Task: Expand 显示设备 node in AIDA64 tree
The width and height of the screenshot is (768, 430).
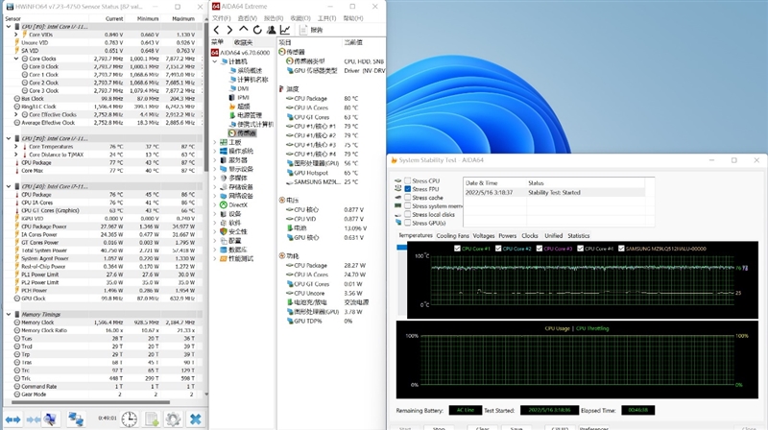Action: pyautogui.click(x=215, y=169)
